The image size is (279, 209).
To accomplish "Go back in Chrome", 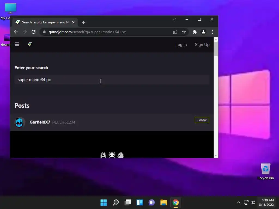I will [16, 32].
